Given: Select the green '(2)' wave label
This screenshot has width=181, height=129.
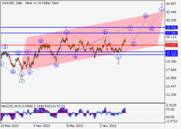Looking at the screenshot, I should pyautogui.click(x=22, y=81).
